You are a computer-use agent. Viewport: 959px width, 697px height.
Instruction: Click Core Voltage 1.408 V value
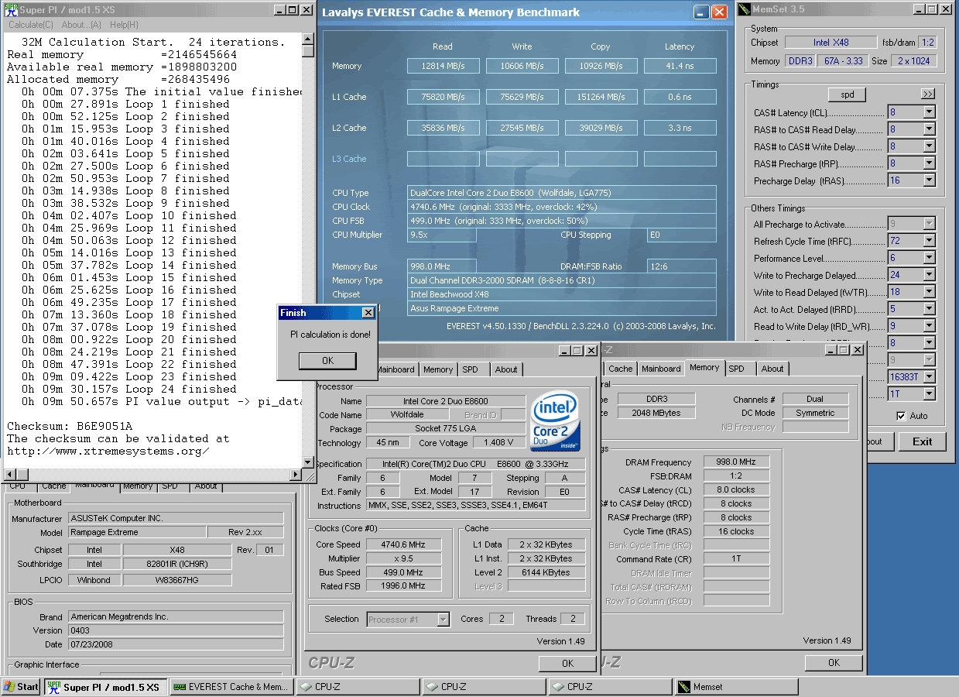pyautogui.click(x=498, y=443)
